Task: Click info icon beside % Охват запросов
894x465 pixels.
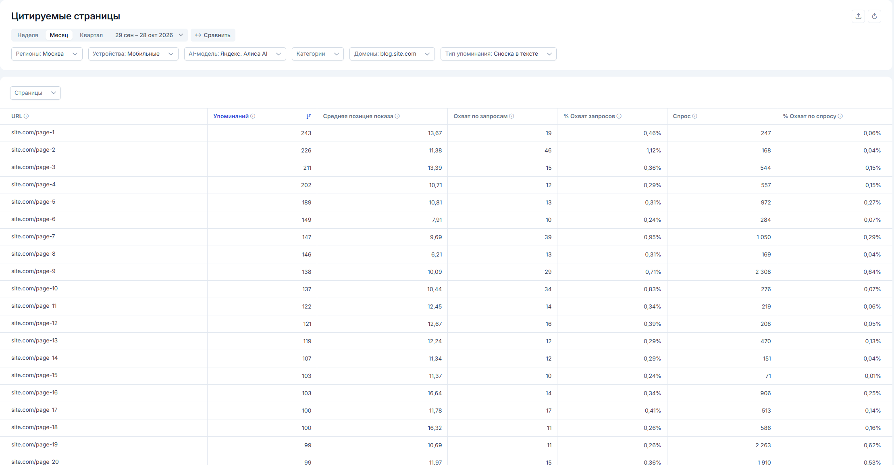Action: point(619,116)
